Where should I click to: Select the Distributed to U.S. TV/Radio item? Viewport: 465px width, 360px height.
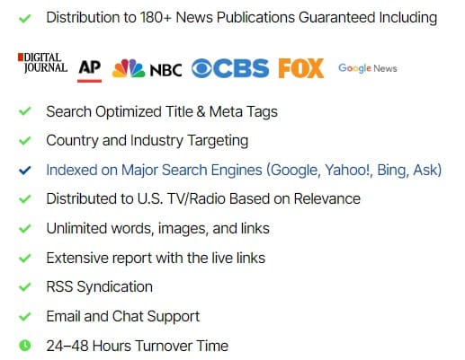click(203, 198)
